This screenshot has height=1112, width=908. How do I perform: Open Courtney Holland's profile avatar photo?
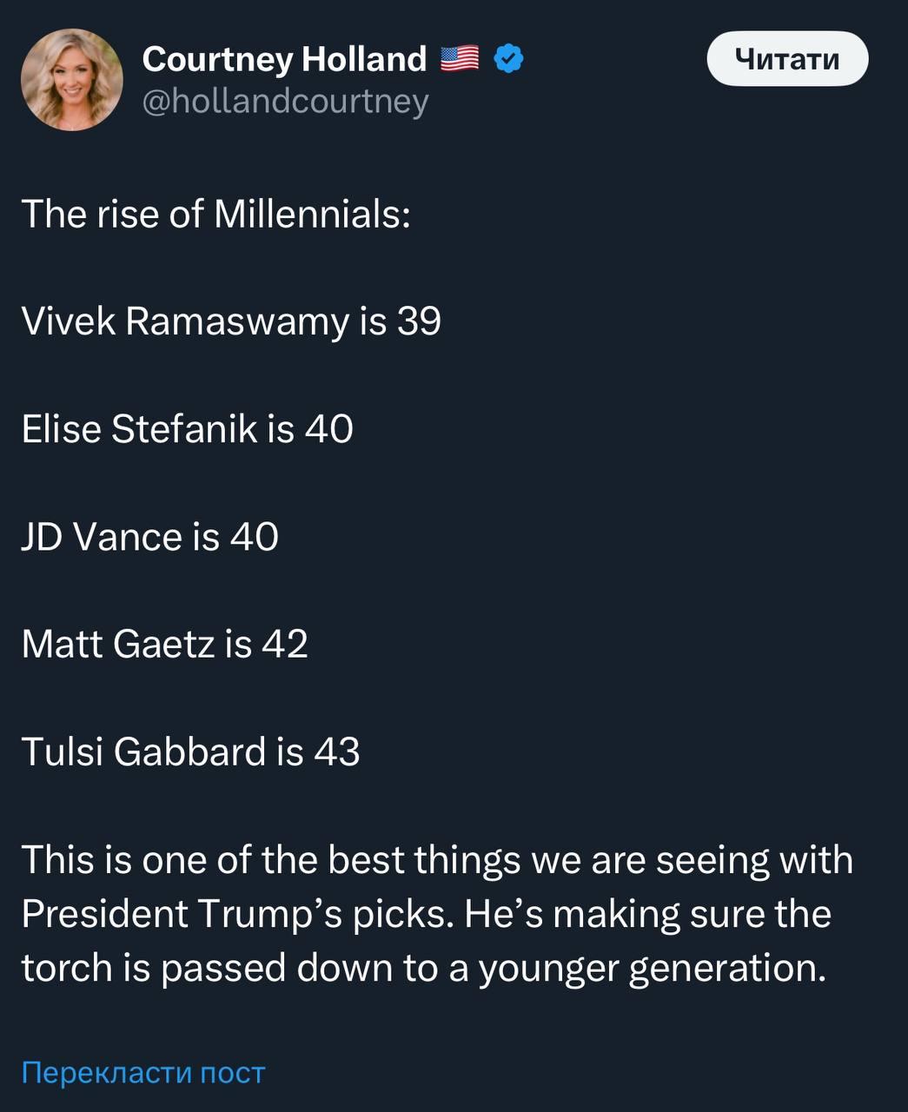tap(72, 79)
